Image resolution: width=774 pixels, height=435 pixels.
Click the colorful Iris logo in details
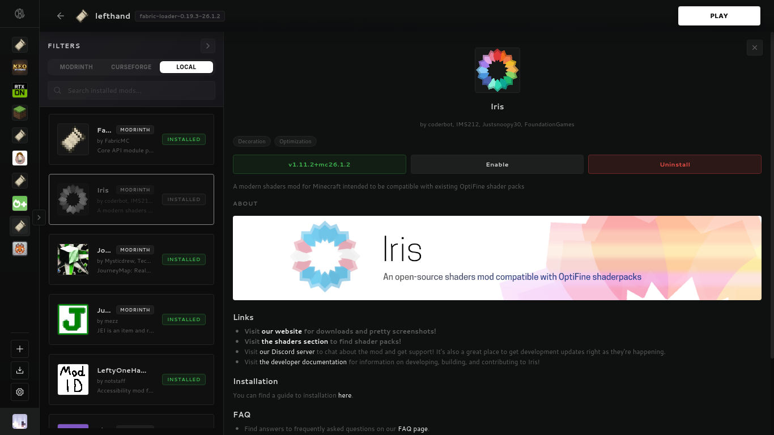point(497,70)
